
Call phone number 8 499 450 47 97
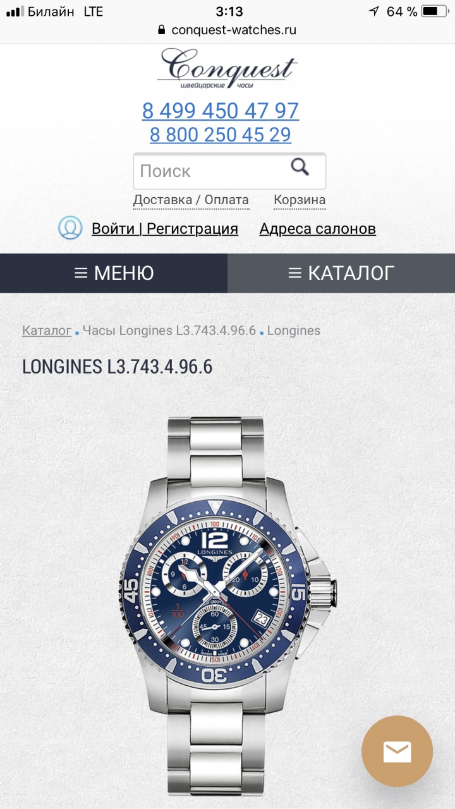point(221,111)
